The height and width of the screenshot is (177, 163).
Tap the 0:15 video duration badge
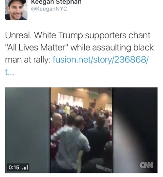(x=18, y=167)
